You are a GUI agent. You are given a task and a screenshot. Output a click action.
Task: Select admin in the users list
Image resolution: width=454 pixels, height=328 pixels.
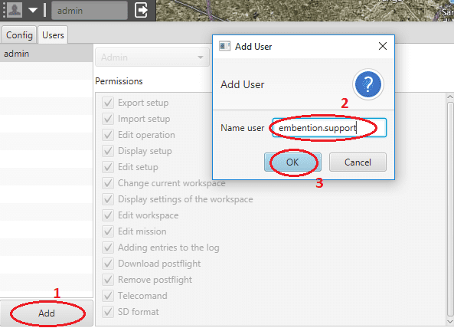tap(47, 54)
